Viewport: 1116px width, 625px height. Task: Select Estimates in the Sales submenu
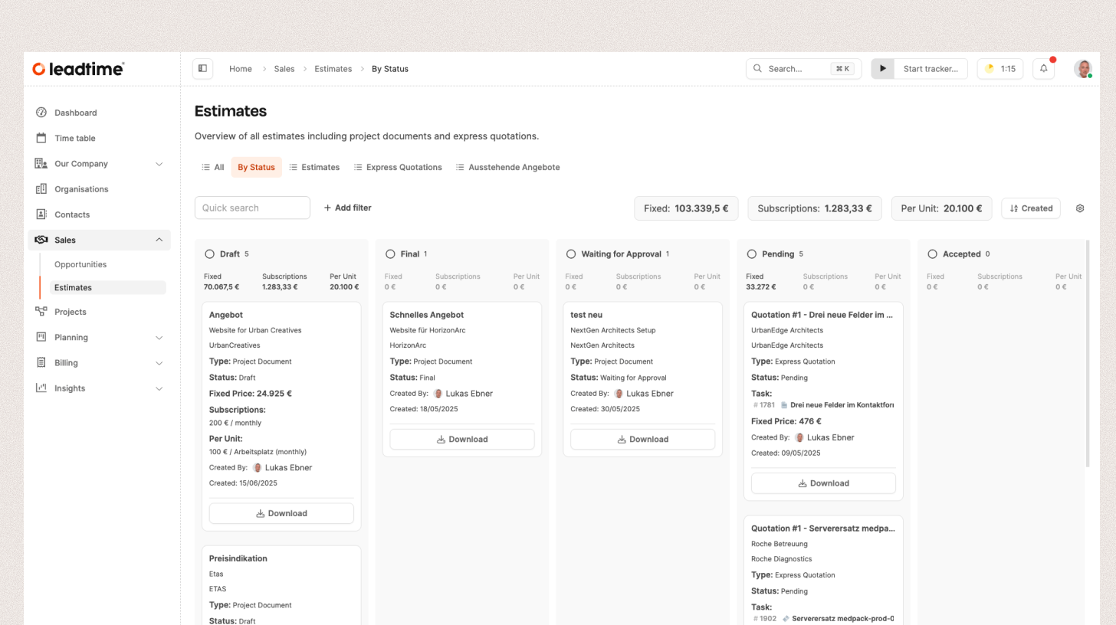pos(108,288)
